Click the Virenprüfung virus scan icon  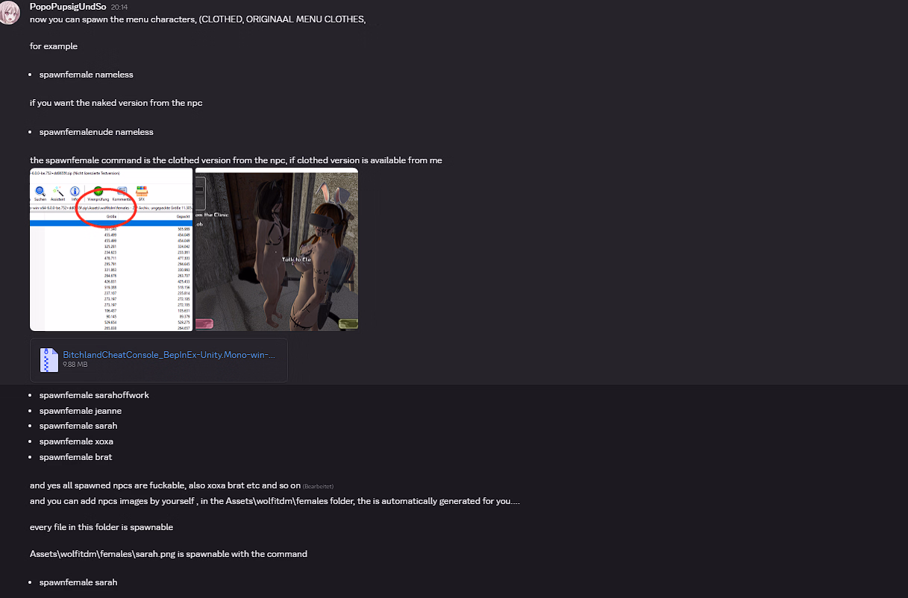98,193
